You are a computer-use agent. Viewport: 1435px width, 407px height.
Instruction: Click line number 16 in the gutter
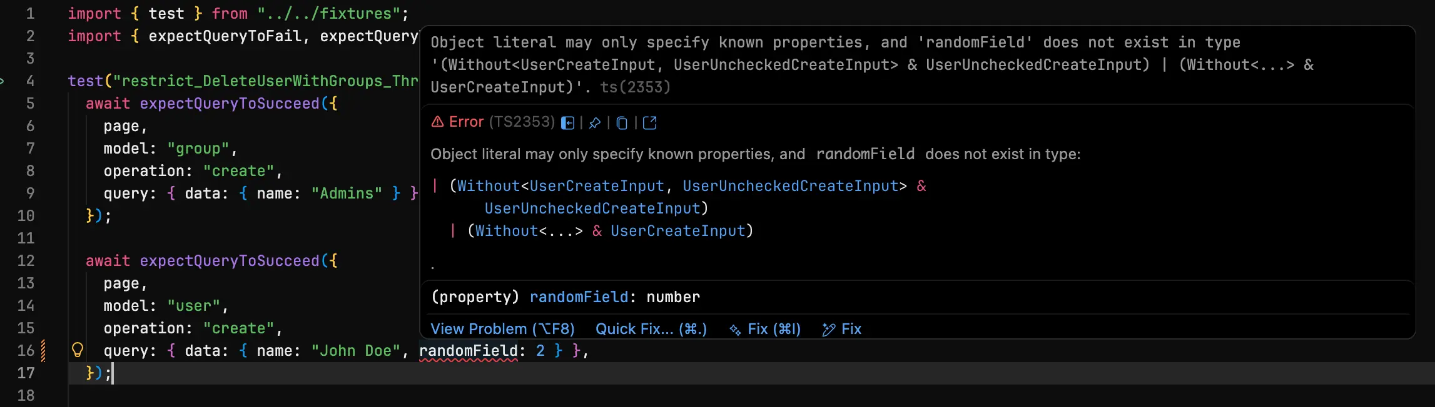pyautogui.click(x=26, y=351)
